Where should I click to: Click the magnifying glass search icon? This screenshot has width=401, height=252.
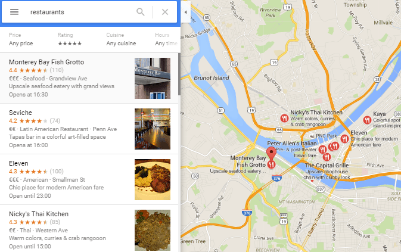(x=141, y=12)
